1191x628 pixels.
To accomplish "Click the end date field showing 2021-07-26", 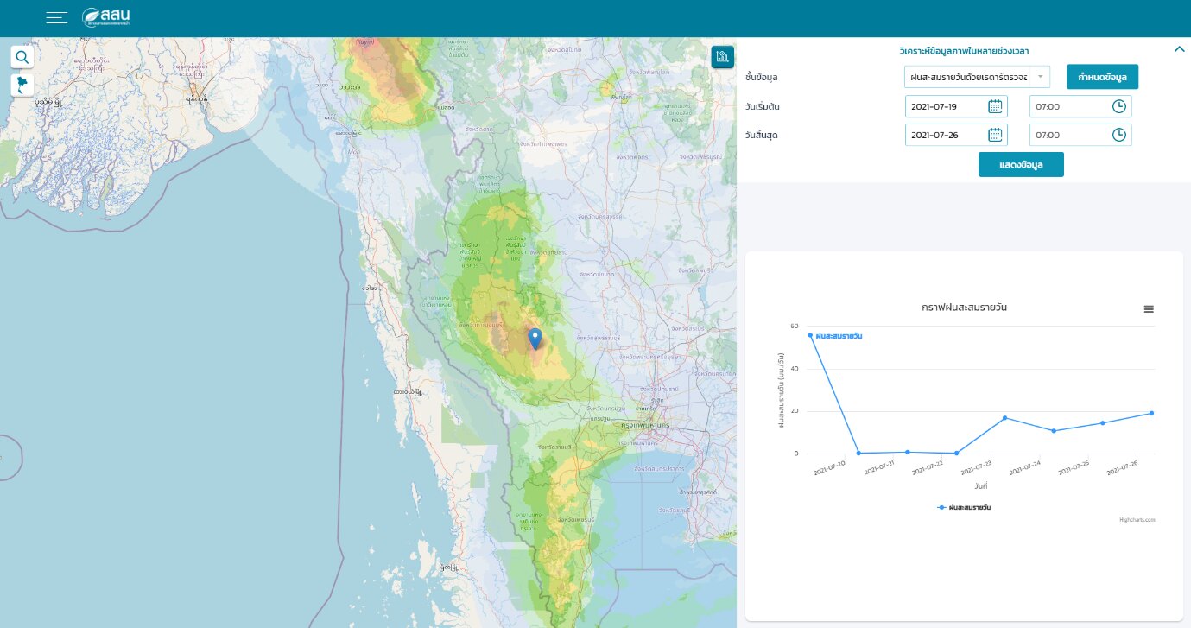I will point(956,135).
